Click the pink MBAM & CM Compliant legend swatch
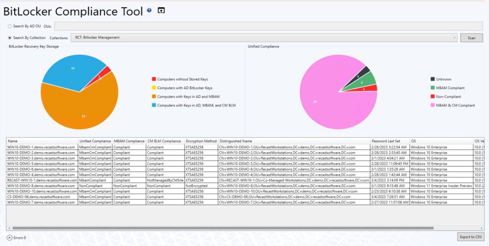The image size is (489, 246). (x=433, y=105)
